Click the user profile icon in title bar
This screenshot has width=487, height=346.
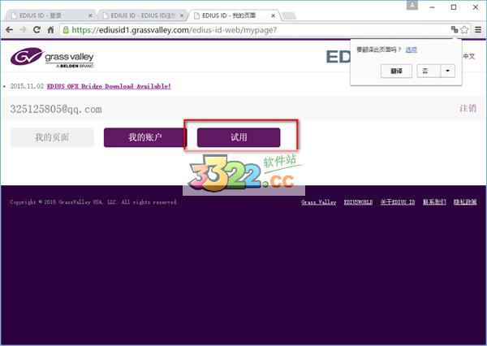(x=412, y=6)
